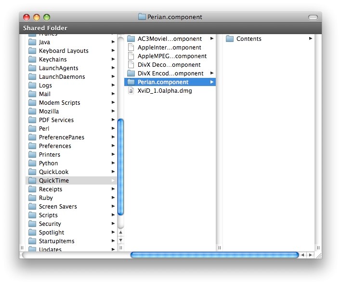
Task: Click the Ruby folder icon
Action: (32, 198)
